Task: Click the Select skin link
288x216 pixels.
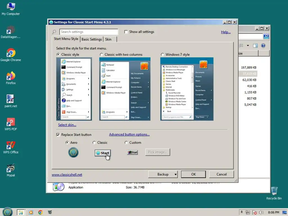Action: click(x=67, y=125)
